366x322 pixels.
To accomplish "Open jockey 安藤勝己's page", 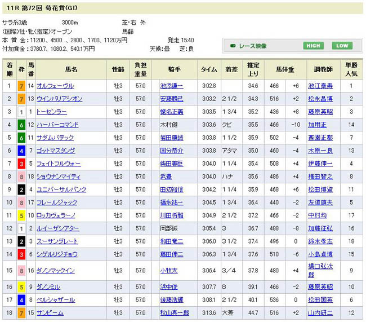I will (172, 99).
